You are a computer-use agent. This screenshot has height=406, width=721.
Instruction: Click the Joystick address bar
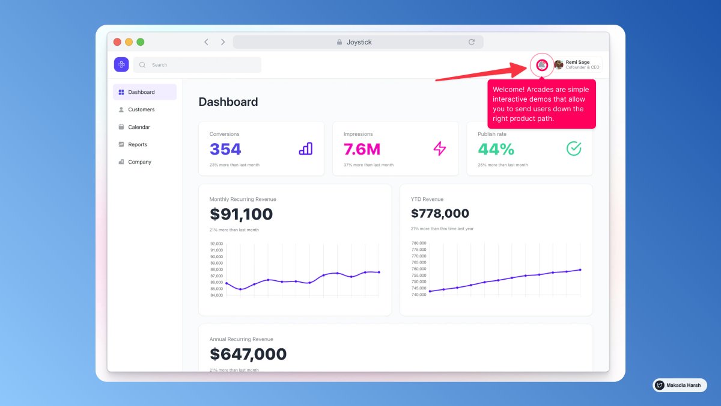pyautogui.click(x=358, y=42)
